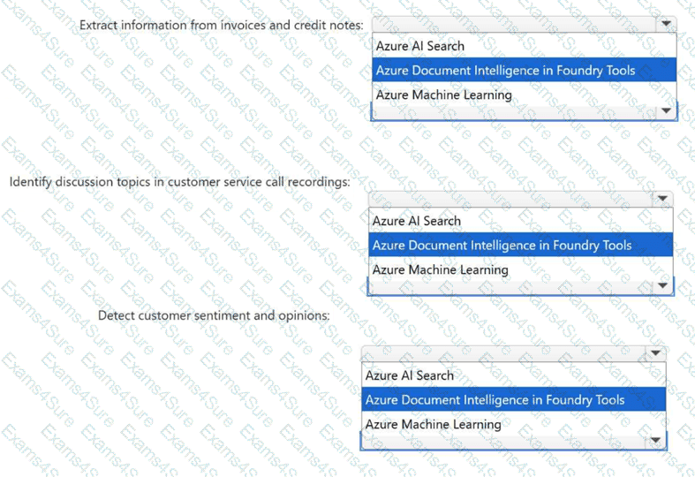This screenshot has height=477, width=695.
Task: Choose Azure Document Intelligence for customer sentiment detection
Action: click(514, 400)
